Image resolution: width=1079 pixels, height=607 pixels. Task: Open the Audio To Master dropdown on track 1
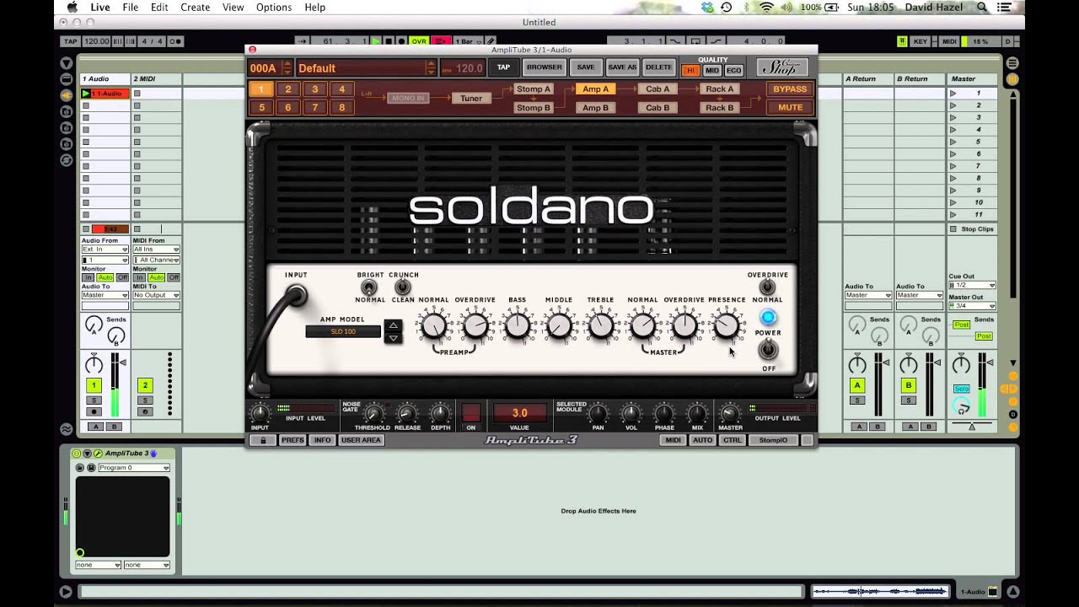pyautogui.click(x=105, y=295)
